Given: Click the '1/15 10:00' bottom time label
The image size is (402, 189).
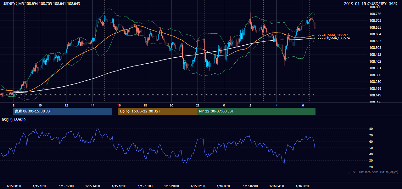Looking at the screenshot, I should [x=40, y=186].
